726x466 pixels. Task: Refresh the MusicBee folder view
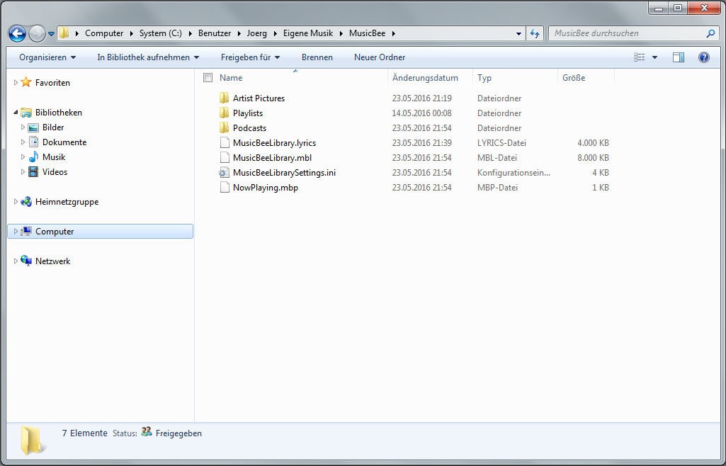[535, 33]
